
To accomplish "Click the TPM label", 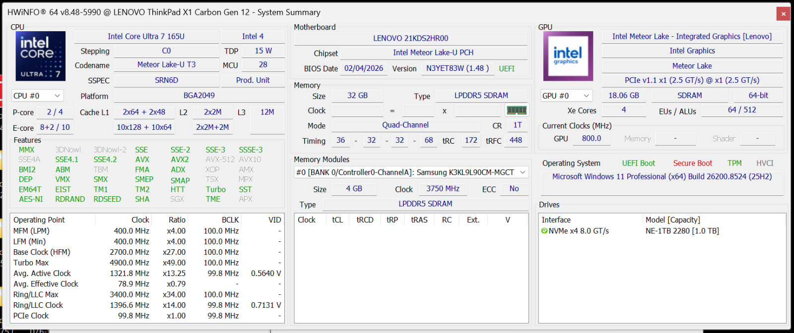I will coord(734,164).
